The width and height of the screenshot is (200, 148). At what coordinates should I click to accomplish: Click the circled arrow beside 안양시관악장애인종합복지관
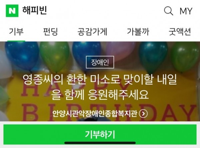(x=143, y=113)
